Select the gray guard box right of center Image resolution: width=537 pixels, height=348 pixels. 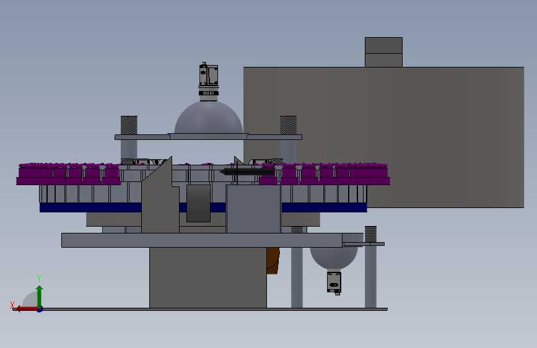point(253,209)
